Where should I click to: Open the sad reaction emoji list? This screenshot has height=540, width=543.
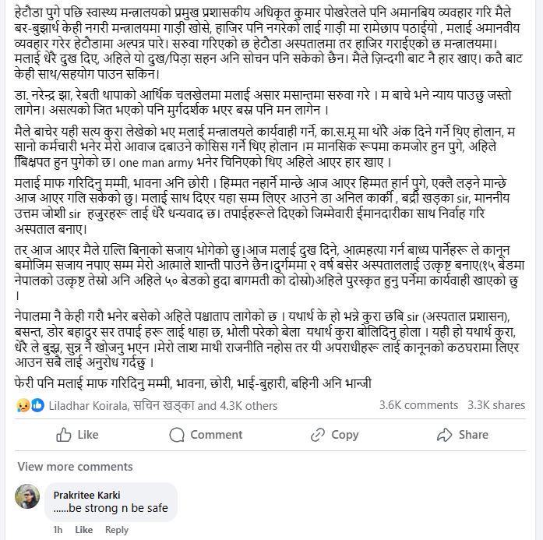(23, 405)
